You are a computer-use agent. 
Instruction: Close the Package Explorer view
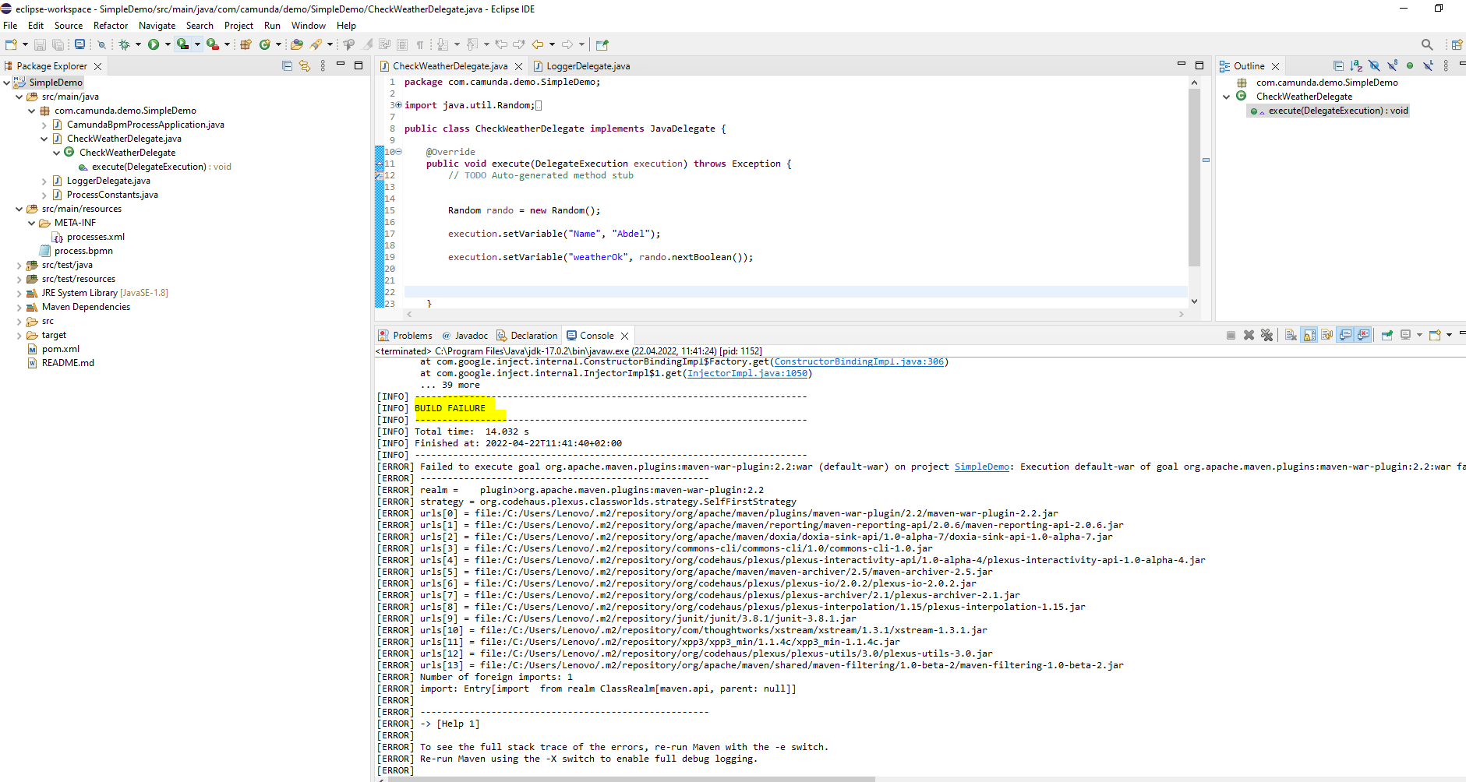click(x=97, y=66)
